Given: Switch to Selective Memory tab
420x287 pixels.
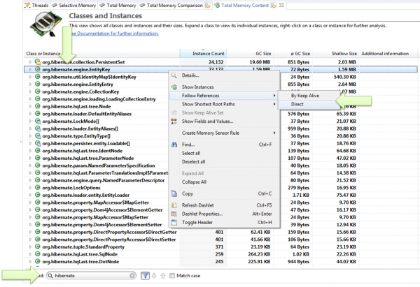Looking at the screenshot, I should 74,6.
